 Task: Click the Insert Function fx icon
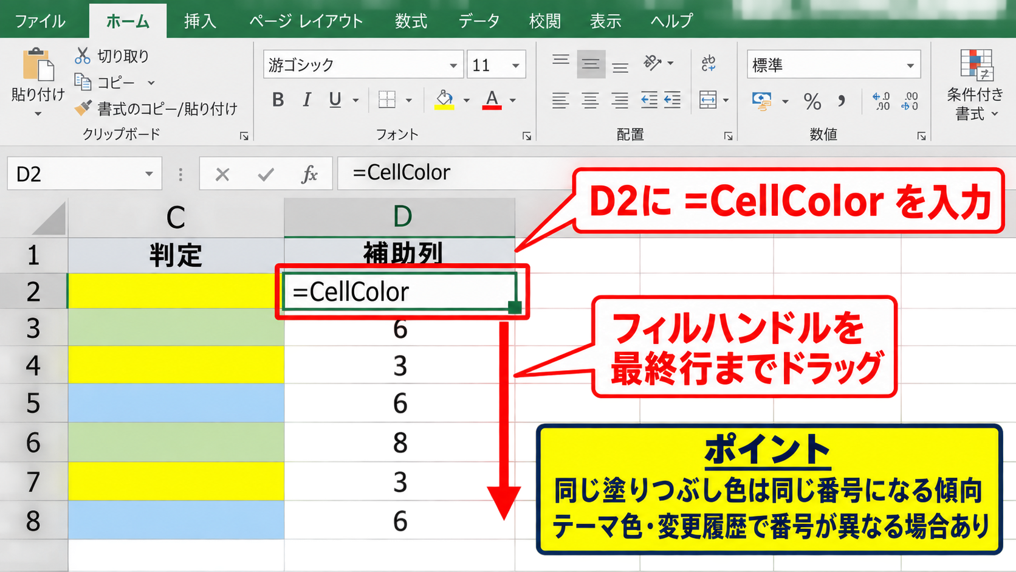point(309,174)
